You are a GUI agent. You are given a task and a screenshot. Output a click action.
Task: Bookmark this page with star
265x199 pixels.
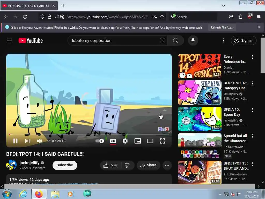coord(162,17)
